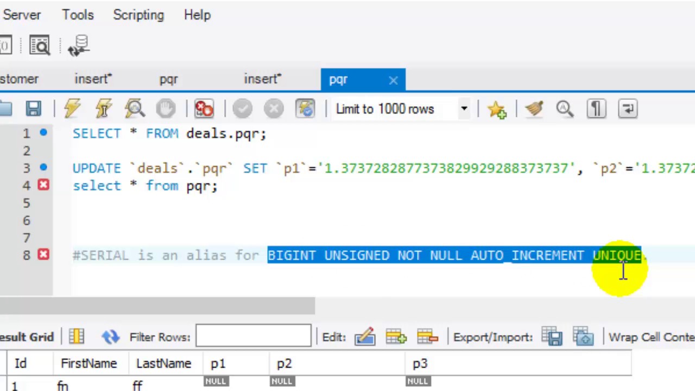Viewport: 695px width, 391px height.
Task: Save snippet with the star icon
Action: [497, 109]
